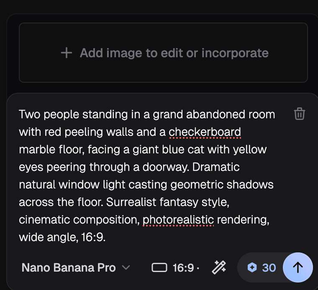The height and width of the screenshot is (290, 318).
Task: Click the "Add image to edit or incorporate" label
Action: click(174, 53)
